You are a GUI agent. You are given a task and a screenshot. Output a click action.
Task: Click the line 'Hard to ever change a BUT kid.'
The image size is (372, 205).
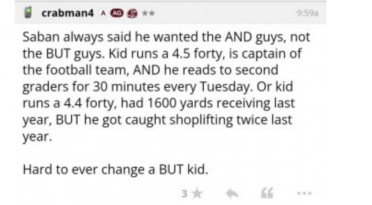pyautogui.click(x=114, y=169)
